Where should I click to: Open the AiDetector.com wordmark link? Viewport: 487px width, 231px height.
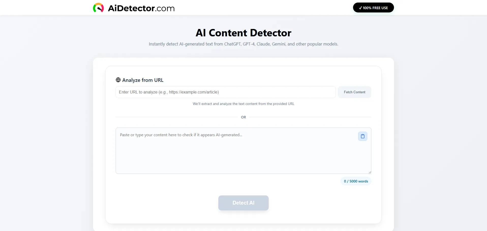(x=141, y=8)
